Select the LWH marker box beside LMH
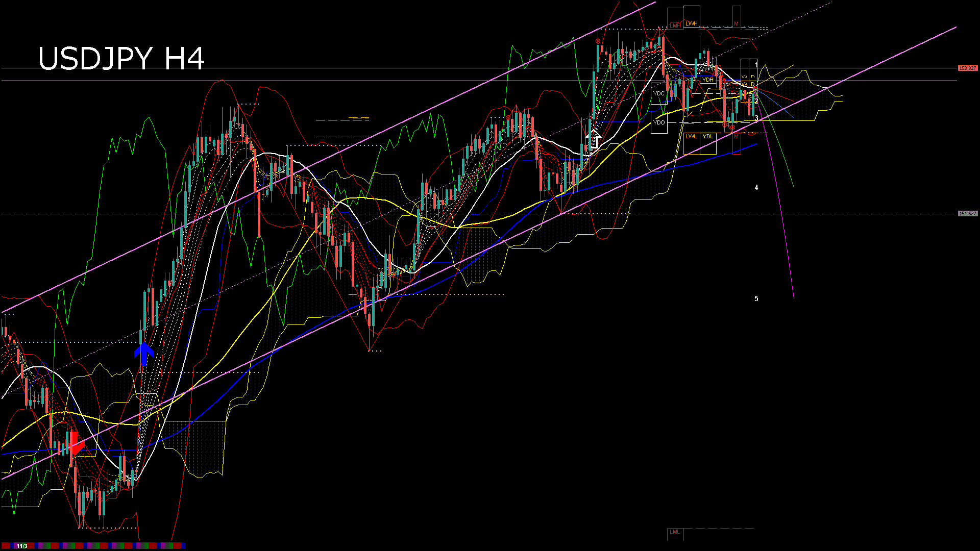 click(x=692, y=23)
